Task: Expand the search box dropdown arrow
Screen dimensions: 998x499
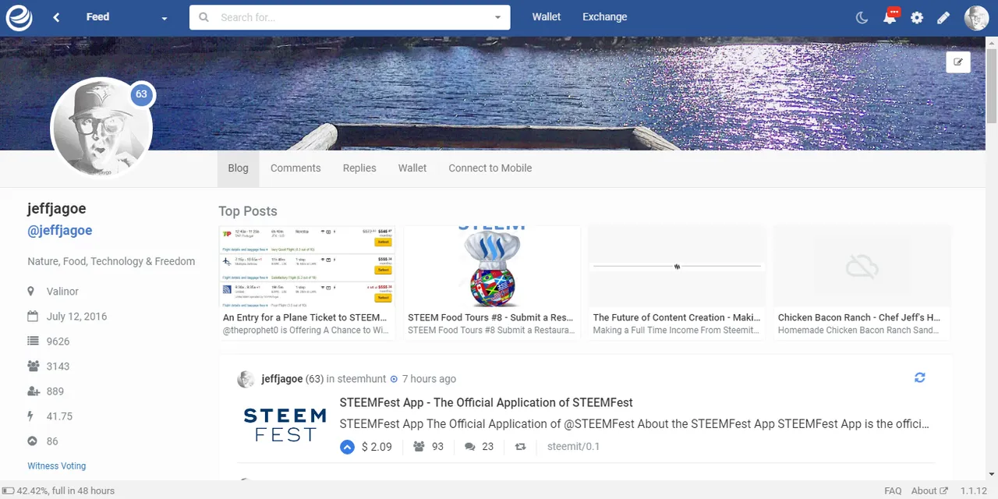Action: [x=498, y=17]
